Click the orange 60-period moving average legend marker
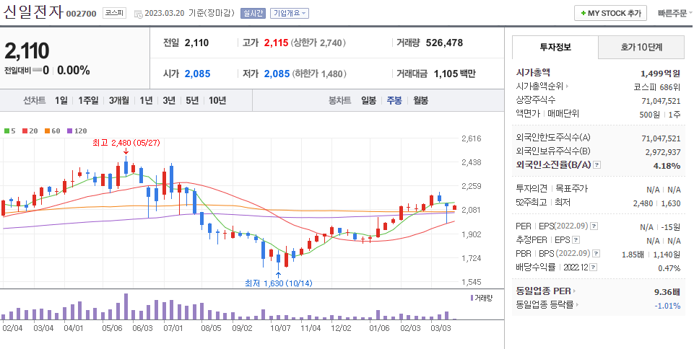694x349 pixels. pos(47,131)
